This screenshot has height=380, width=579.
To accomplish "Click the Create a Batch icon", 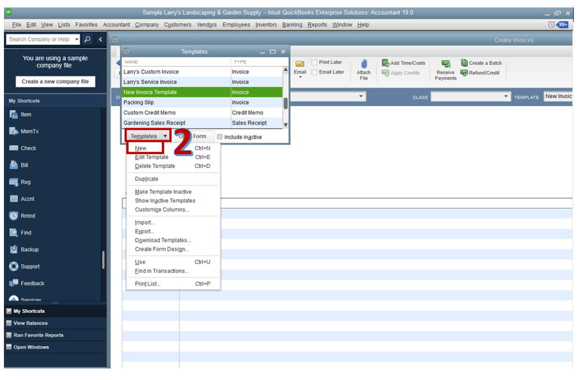I will click(x=465, y=63).
